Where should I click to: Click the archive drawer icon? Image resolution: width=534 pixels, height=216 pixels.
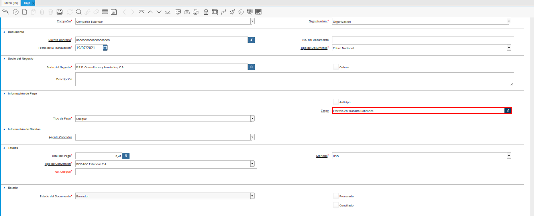tap(187, 12)
